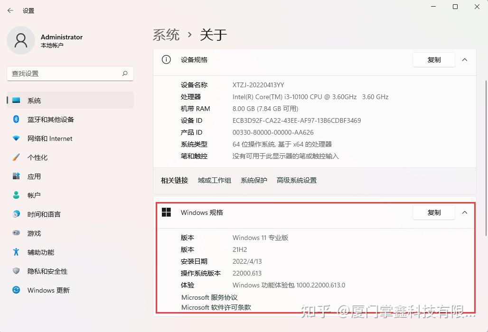Click the Windows 更新 sync icon
Screen dimensions: 488x332
pyautogui.click(x=16, y=290)
